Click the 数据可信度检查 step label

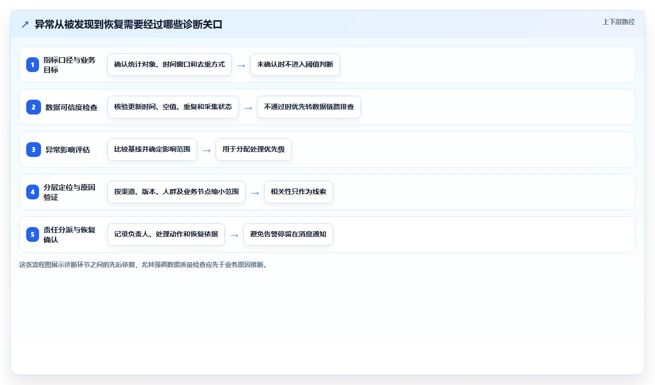pyautogui.click(x=71, y=107)
